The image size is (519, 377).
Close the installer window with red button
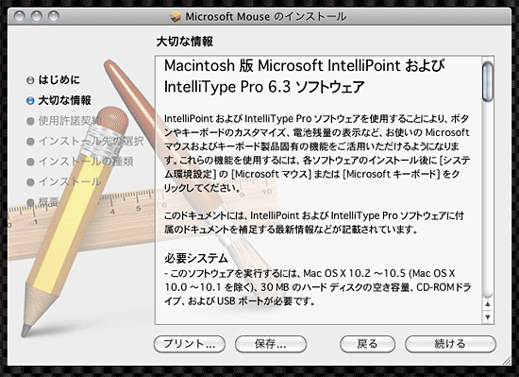20,16
